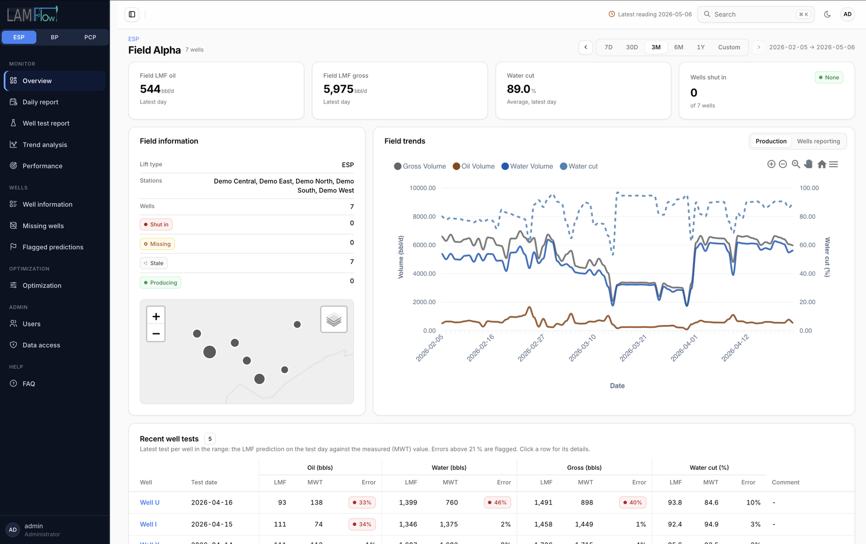Click the ESP breadcrumb link

tap(134, 39)
